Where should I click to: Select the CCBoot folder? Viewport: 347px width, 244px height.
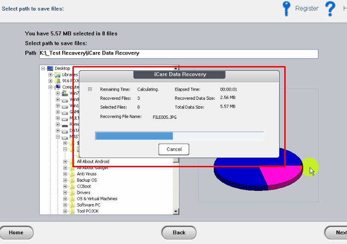pos(84,186)
